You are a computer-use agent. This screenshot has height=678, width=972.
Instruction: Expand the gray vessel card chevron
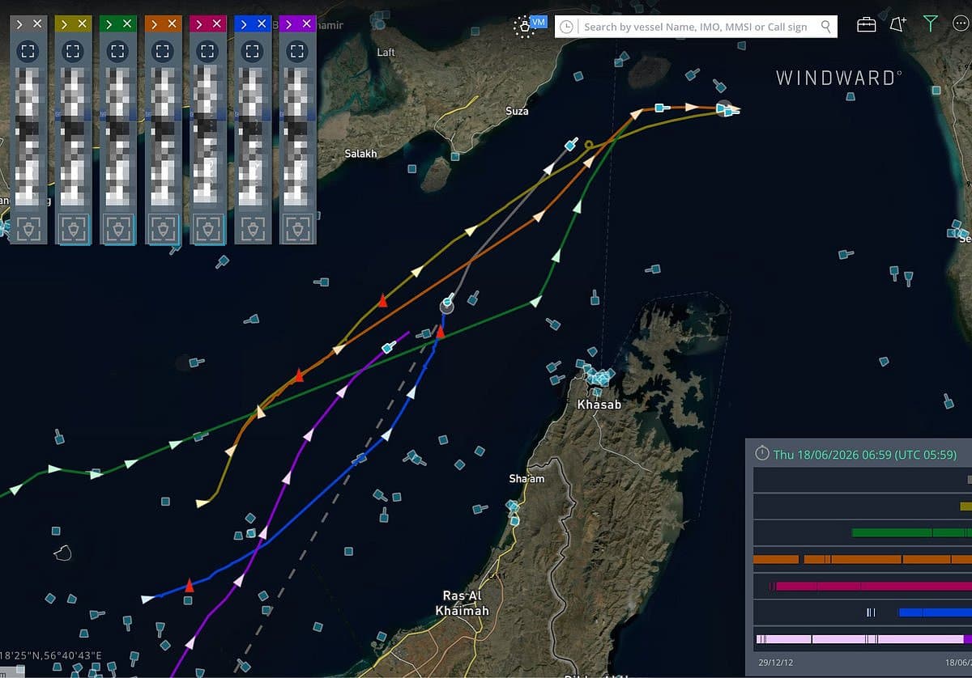19,24
